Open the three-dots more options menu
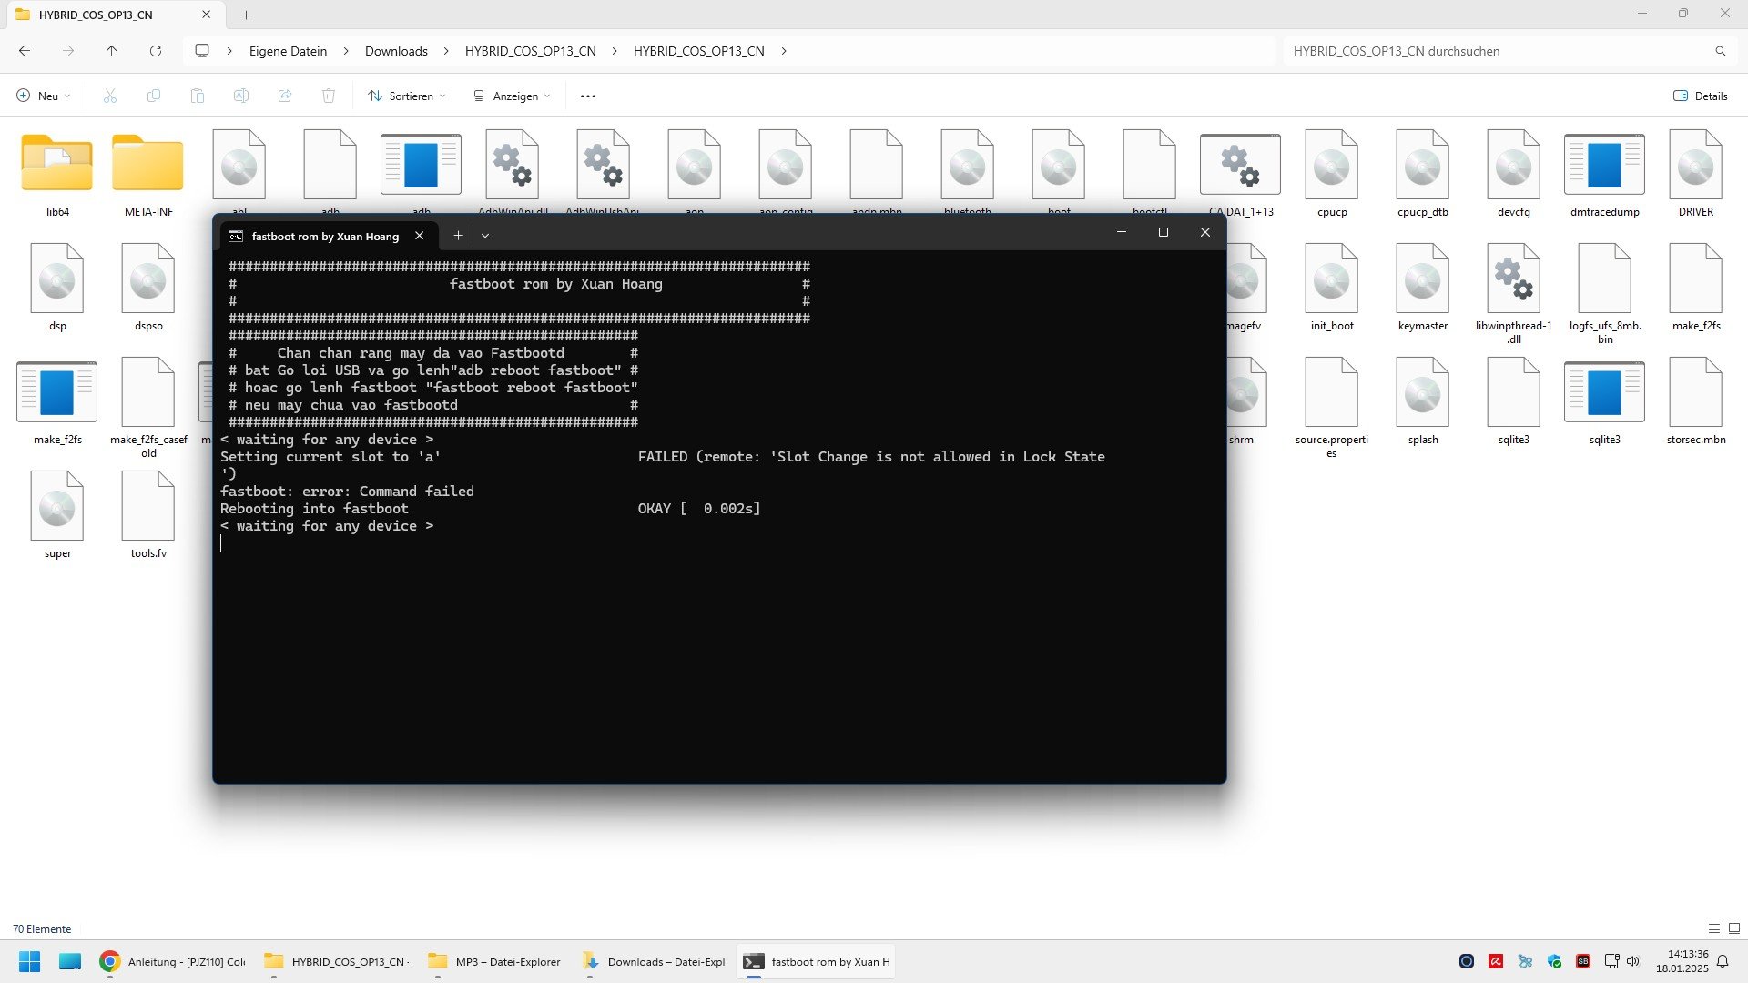 point(588,96)
